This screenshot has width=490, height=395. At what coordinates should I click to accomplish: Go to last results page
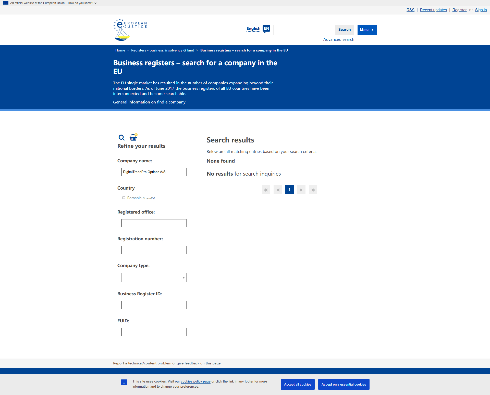pyautogui.click(x=313, y=190)
